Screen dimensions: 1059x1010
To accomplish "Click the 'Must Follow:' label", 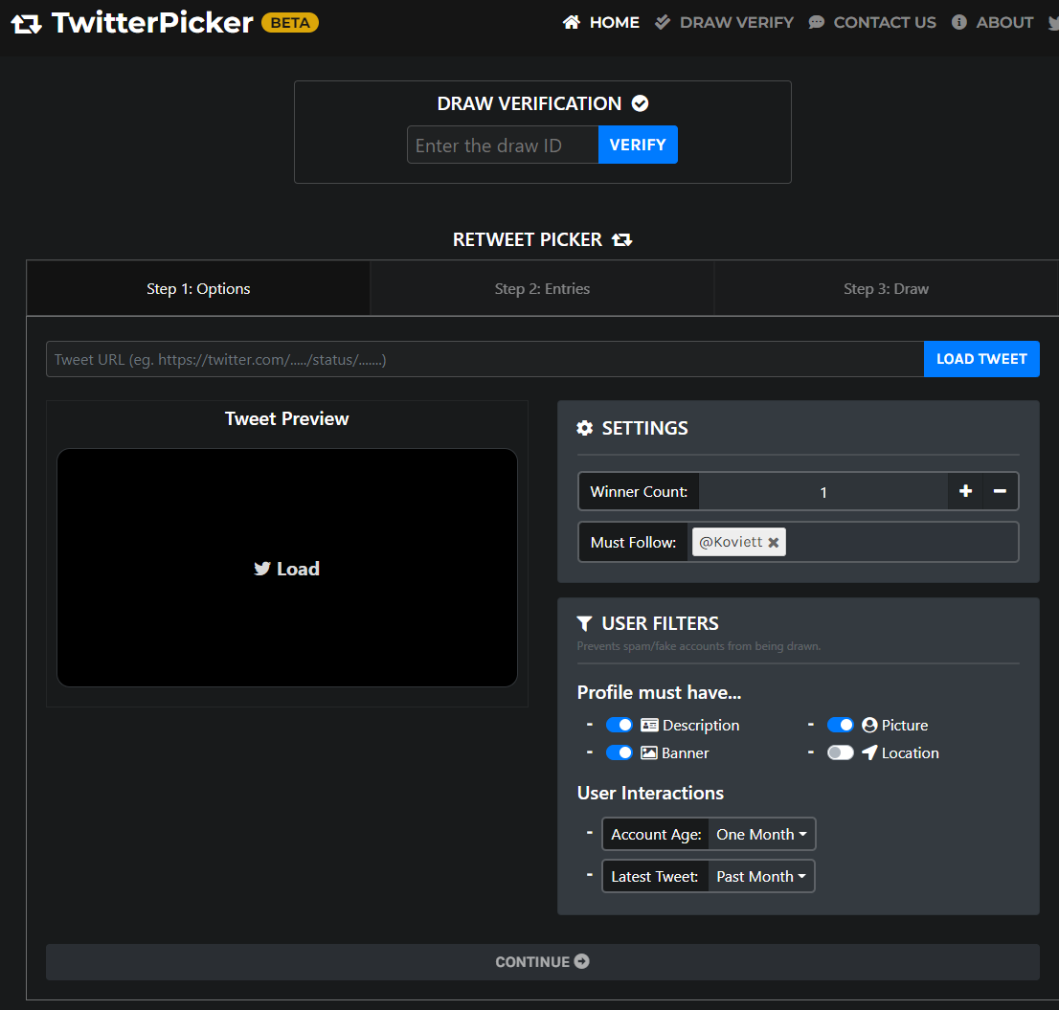I will tap(634, 542).
